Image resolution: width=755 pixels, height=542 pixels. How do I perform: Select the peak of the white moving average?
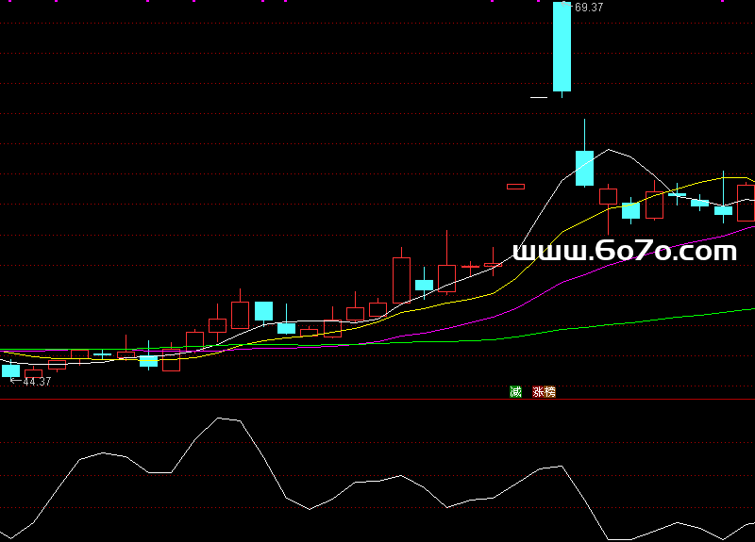pyautogui.click(x=611, y=149)
